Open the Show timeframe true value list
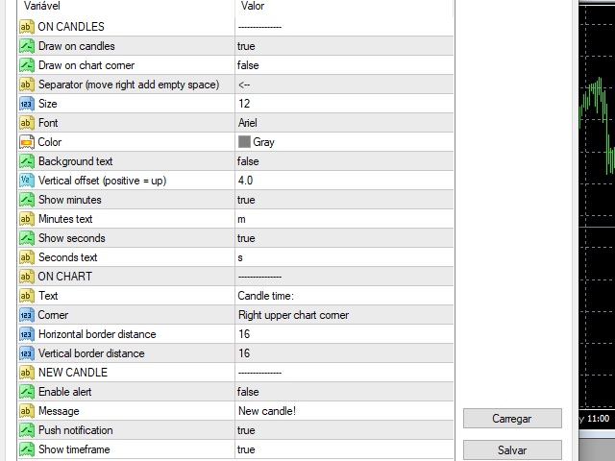This screenshot has height=461, width=615. tap(344, 449)
